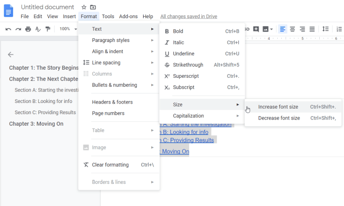Open the image options dropdown arrow
344x206 pixels.
272,29
